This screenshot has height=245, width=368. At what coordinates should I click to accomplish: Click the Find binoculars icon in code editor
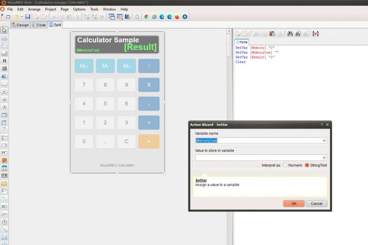point(290,34)
